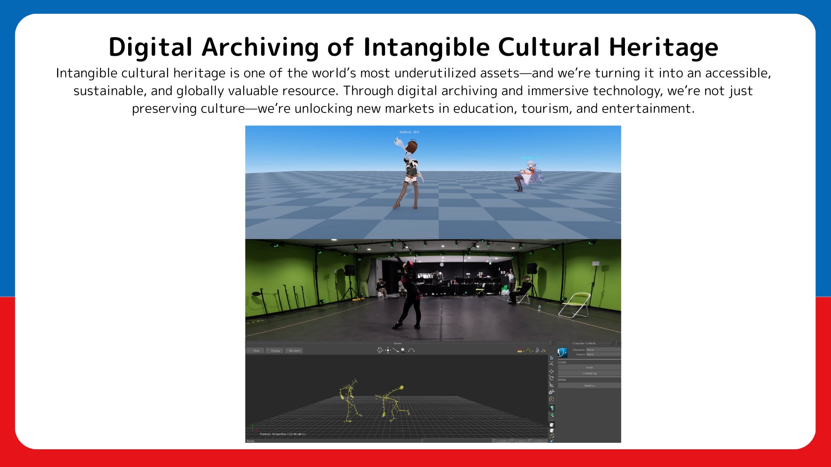
Task: Open the Display menu in Viewer
Action: coord(274,351)
